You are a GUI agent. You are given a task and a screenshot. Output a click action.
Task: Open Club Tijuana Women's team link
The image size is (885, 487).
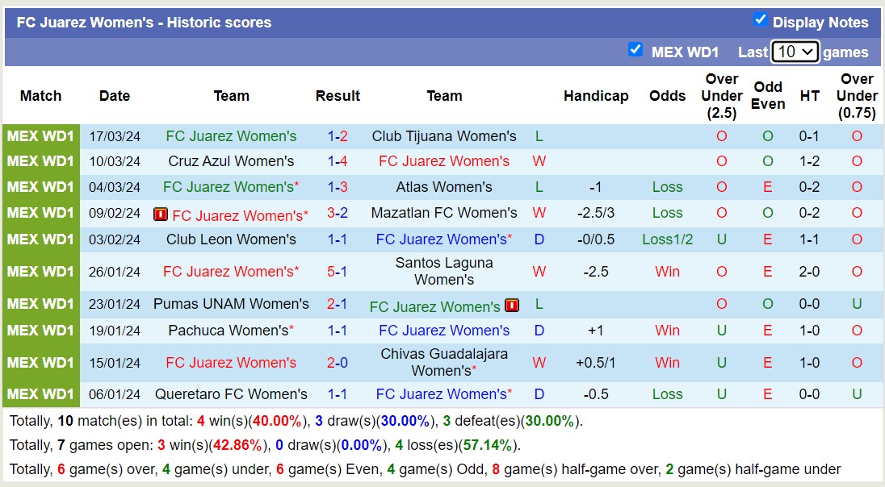444,136
